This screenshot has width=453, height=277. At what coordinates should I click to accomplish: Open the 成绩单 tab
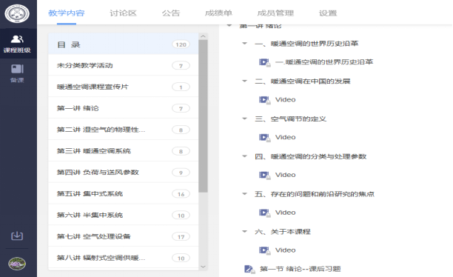[x=218, y=13]
